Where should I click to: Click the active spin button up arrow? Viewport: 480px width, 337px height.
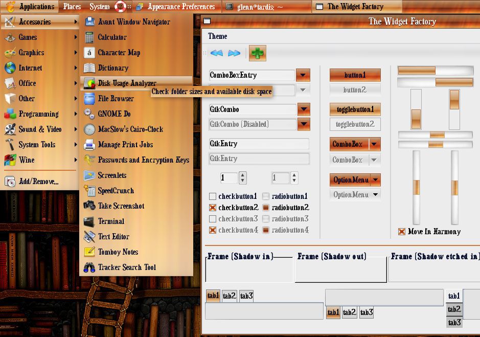click(x=242, y=175)
